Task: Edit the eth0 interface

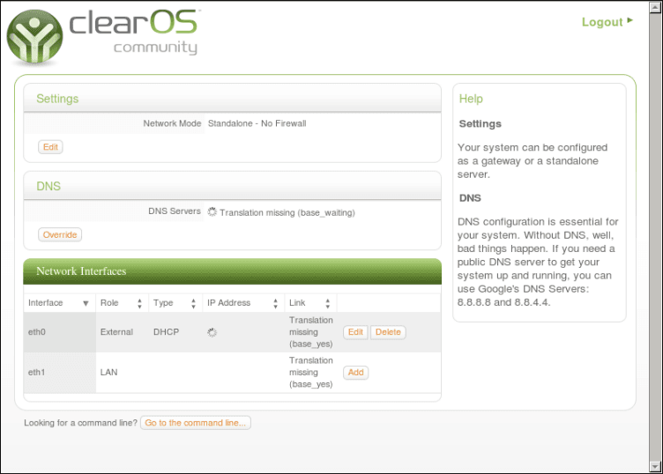Action: pyautogui.click(x=355, y=332)
